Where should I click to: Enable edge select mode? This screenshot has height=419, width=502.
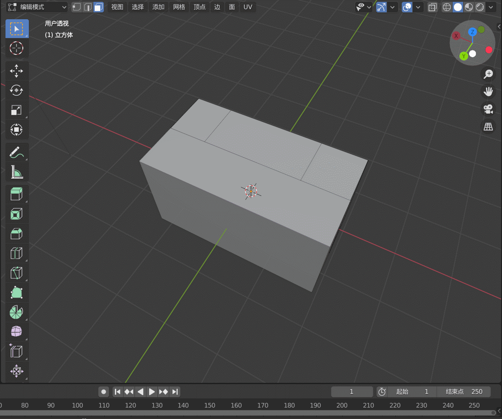click(87, 7)
